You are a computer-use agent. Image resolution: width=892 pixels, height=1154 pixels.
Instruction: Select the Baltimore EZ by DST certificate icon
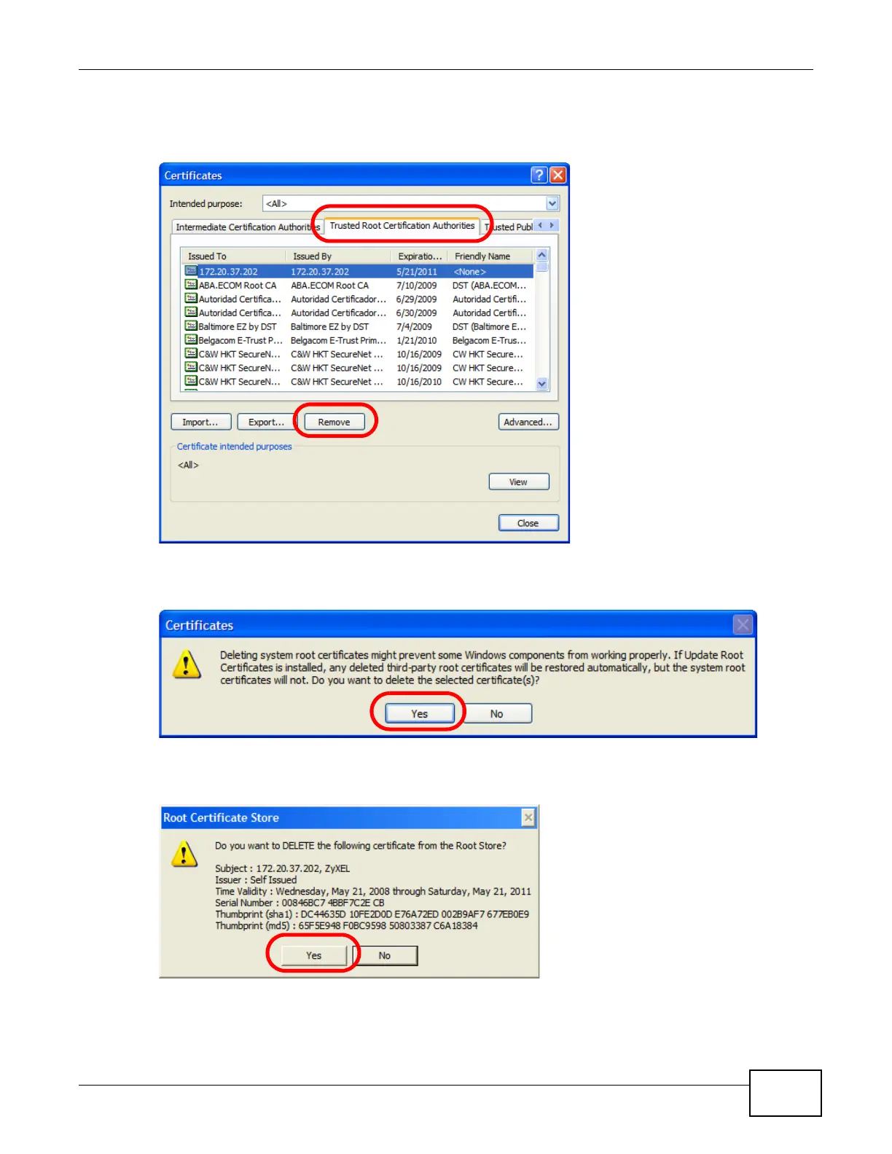(x=191, y=326)
